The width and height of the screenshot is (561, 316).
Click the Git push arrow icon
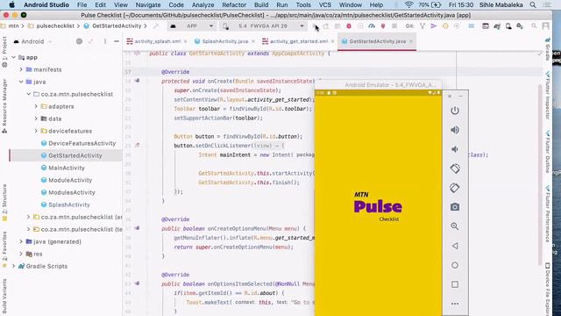[x=434, y=26]
